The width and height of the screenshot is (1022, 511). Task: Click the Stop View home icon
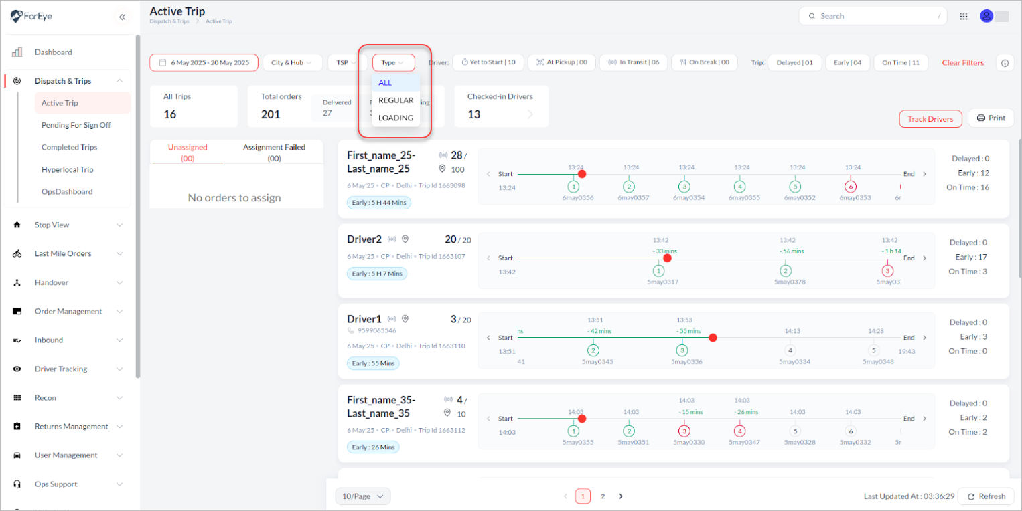pos(17,225)
